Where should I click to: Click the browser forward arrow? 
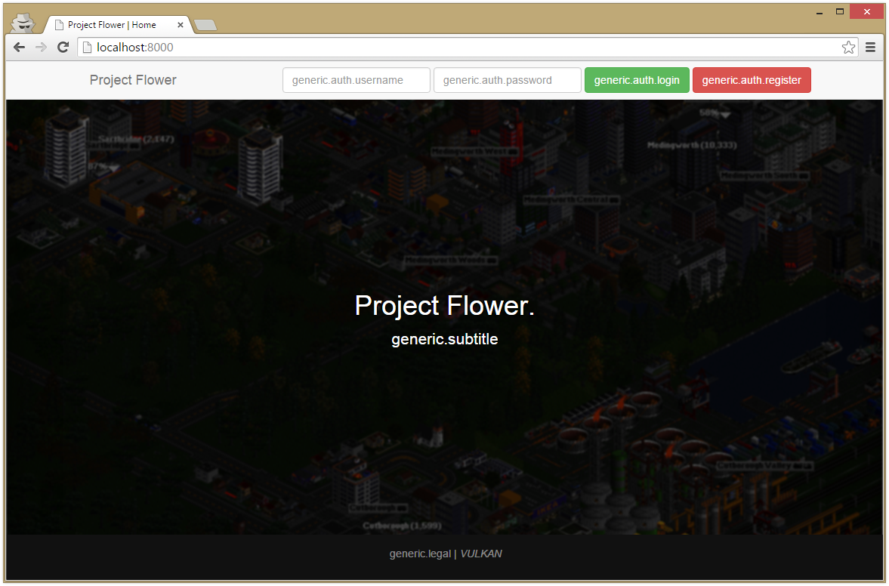[x=41, y=47]
